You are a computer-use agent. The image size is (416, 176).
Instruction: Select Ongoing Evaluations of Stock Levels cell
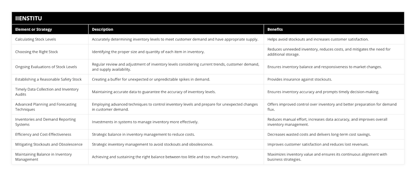tap(46, 67)
